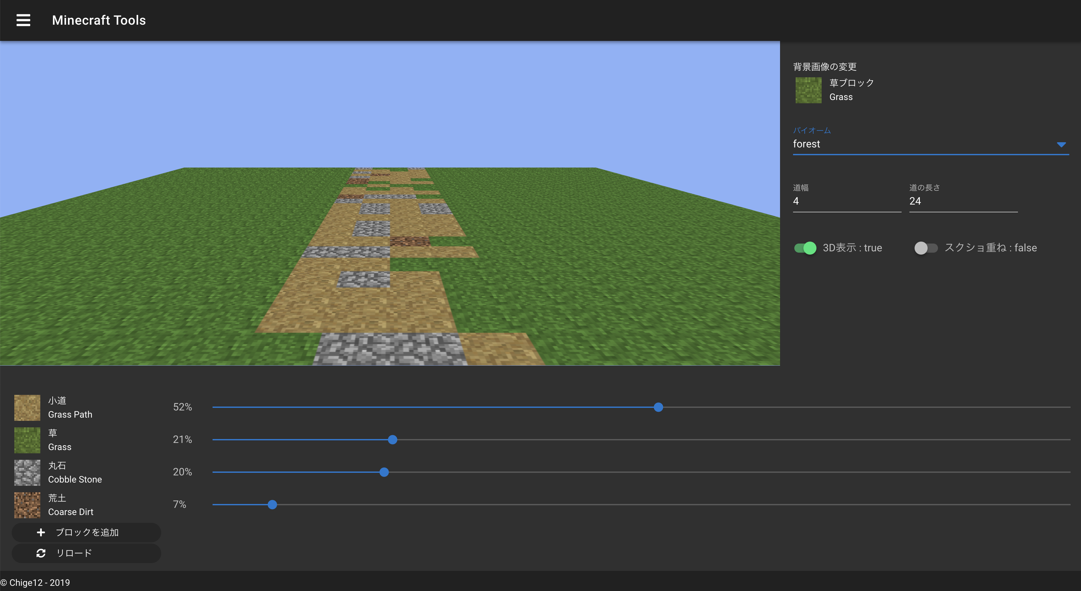
Task: Click the Minecraft Tools title
Action: (x=99, y=20)
